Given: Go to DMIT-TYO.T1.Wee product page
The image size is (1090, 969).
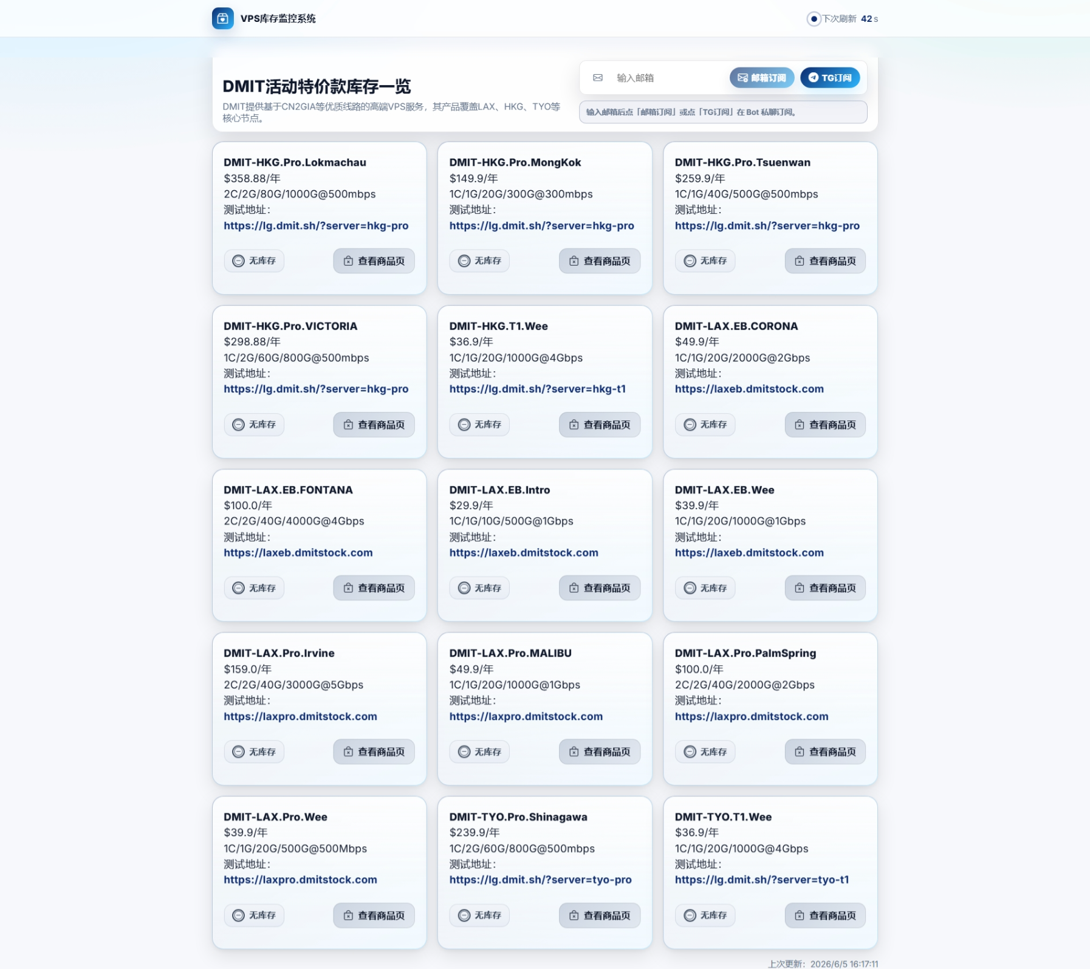Looking at the screenshot, I should (825, 916).
